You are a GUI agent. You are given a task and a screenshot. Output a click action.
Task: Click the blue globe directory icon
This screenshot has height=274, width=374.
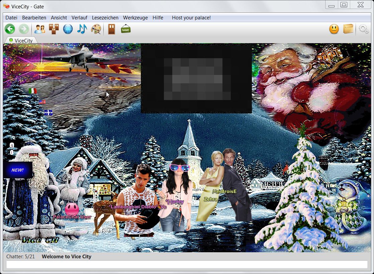click(68, 29)
